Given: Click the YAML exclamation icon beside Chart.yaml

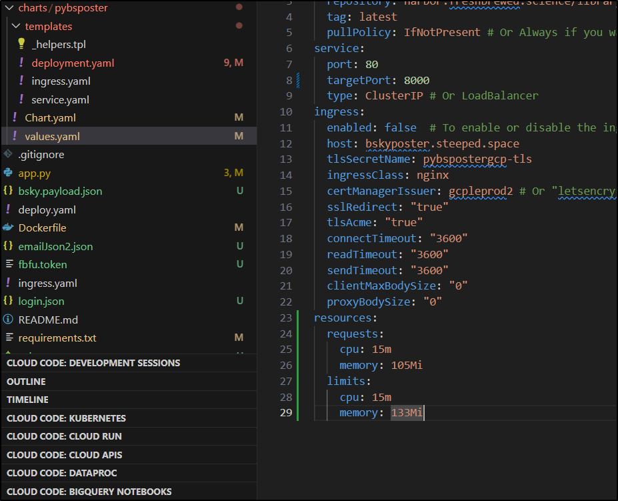Looking at the screenshot, I should click(x=15, y=118).
